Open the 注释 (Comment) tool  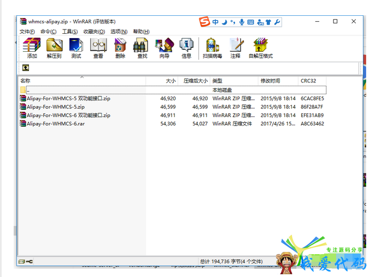tap(236, 48)
